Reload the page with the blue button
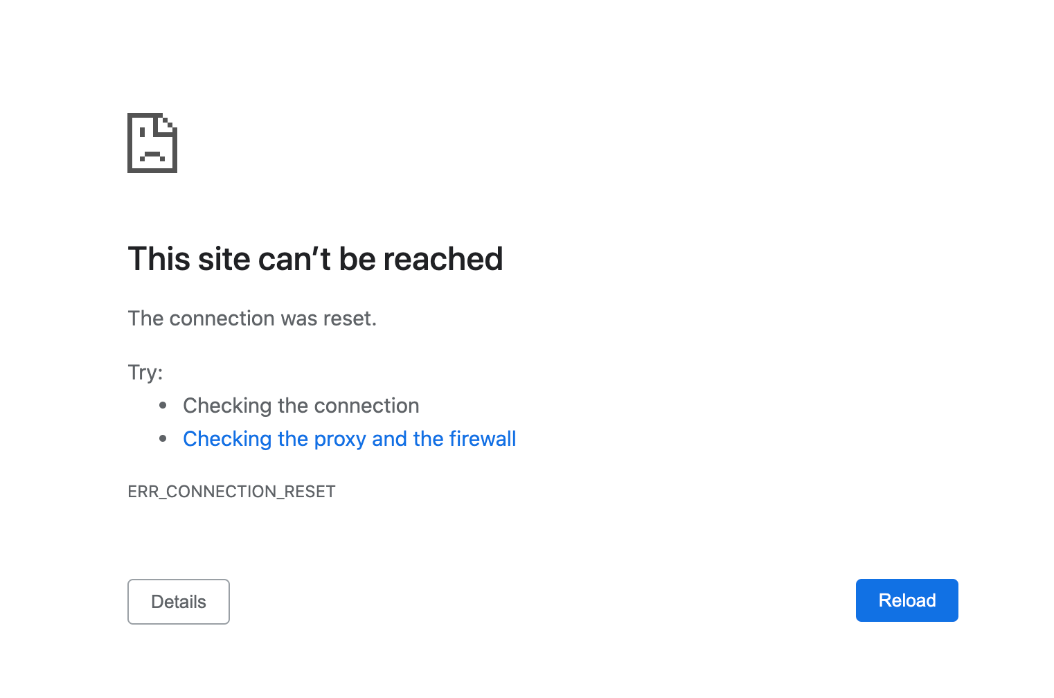 tap(906, 600)
